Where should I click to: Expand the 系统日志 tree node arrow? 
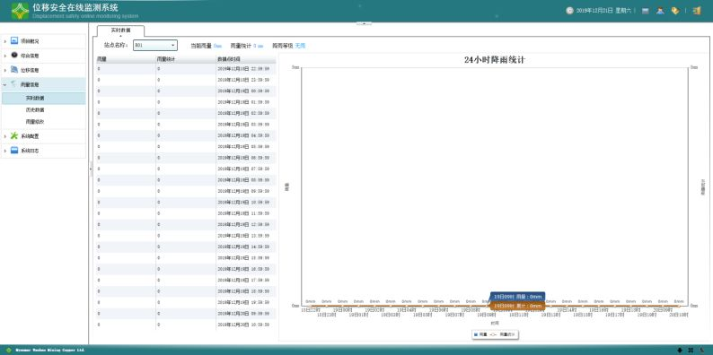click(x=5, y=151)
